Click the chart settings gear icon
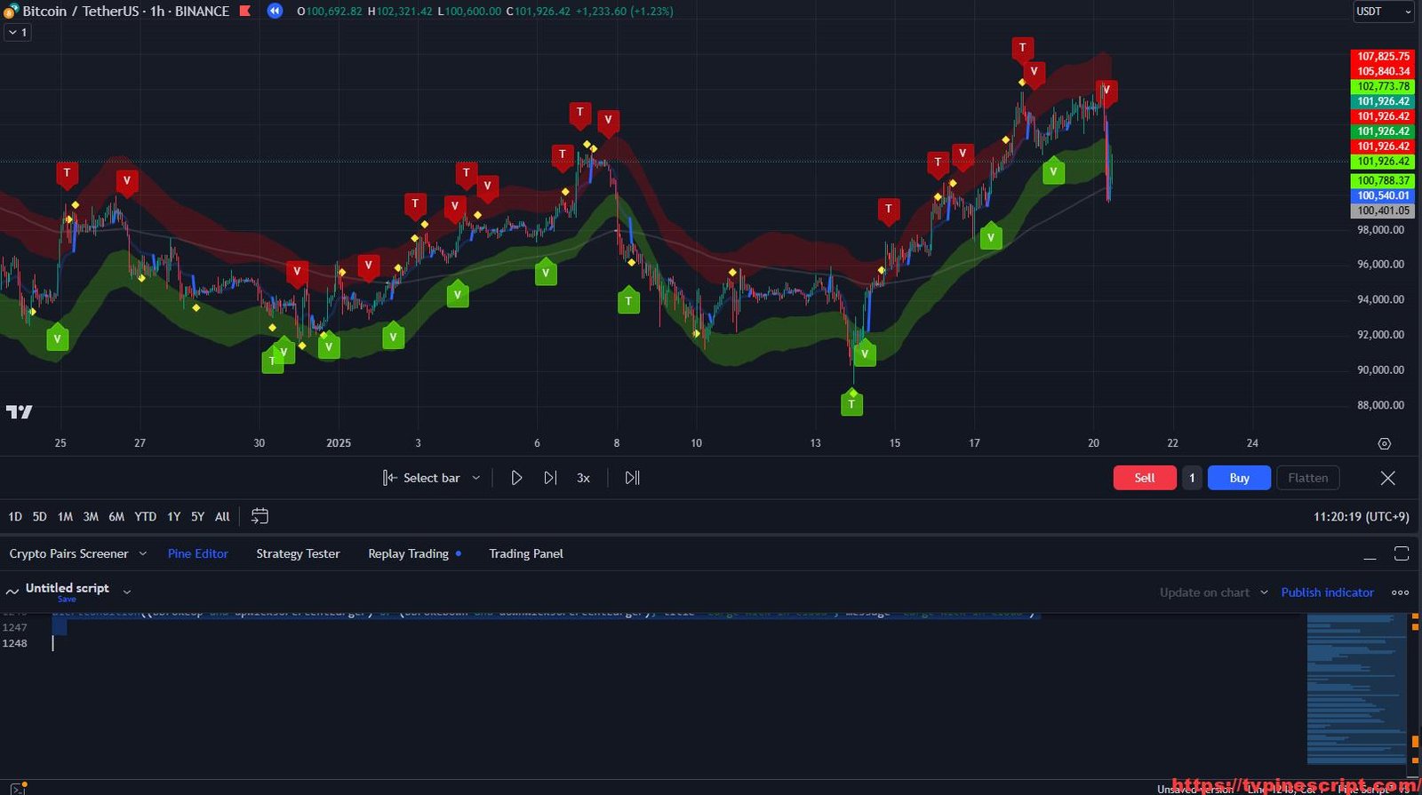Screen dimensions: 1422x795 click(x=1384, y=443)
